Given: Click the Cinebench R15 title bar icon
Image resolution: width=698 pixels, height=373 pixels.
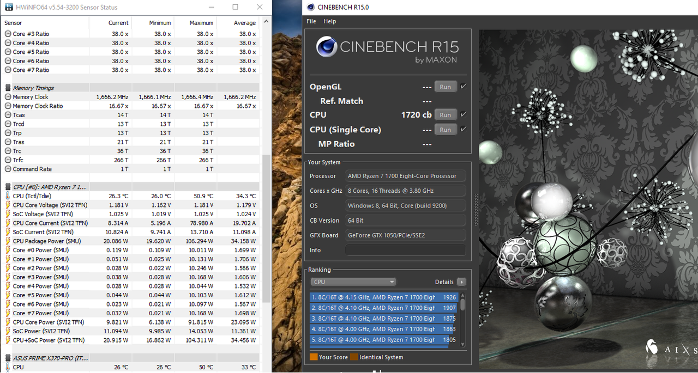Looking at the screenshot, I should (x=311, y=7).
